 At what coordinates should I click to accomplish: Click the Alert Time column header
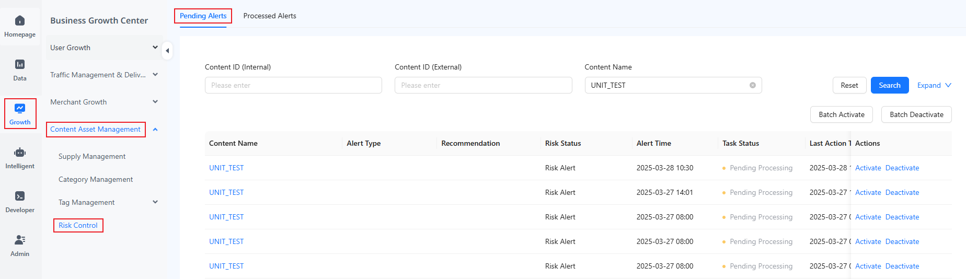pyautogui.click(x=653, y=143)
